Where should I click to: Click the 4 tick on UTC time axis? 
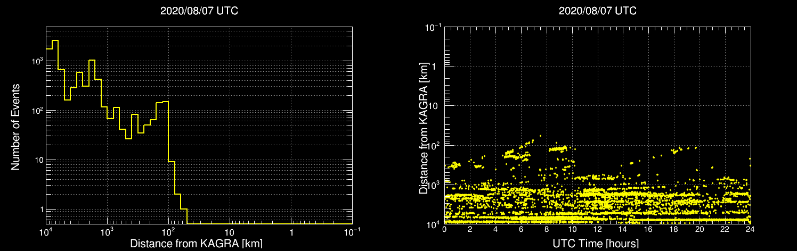pyautogui.click(x=495, y=230)
